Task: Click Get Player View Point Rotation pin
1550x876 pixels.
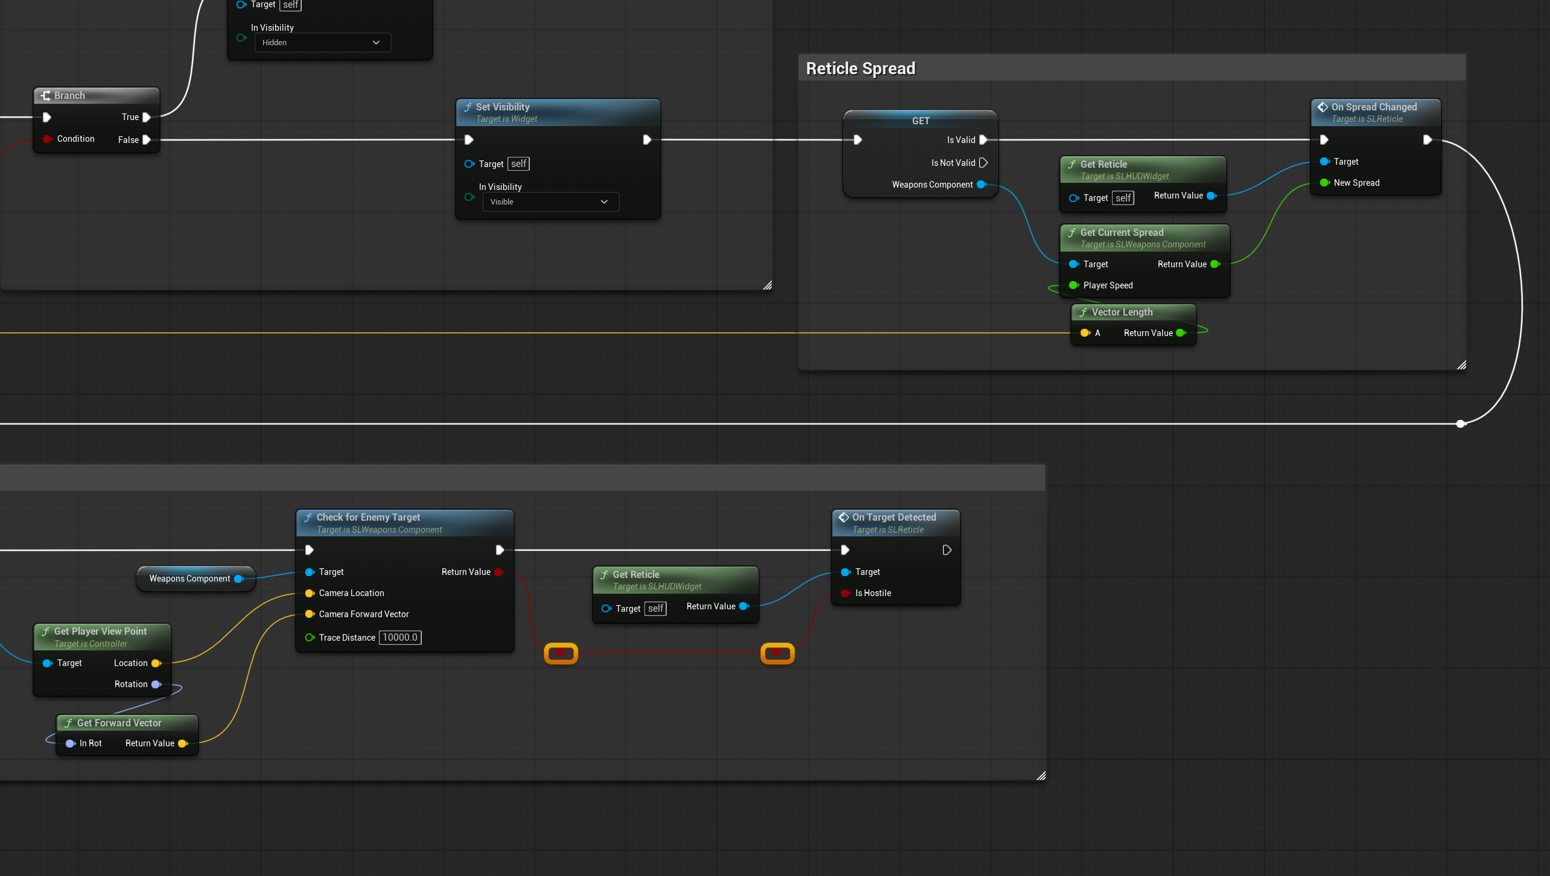Action: (156, 685)
